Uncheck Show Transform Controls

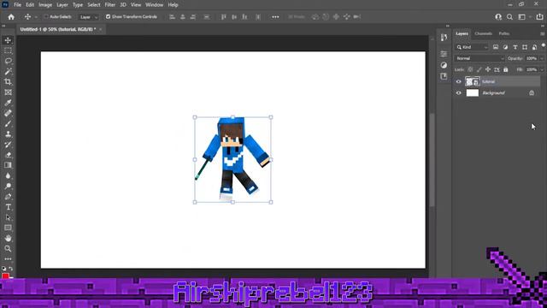[x=109, y=17]
